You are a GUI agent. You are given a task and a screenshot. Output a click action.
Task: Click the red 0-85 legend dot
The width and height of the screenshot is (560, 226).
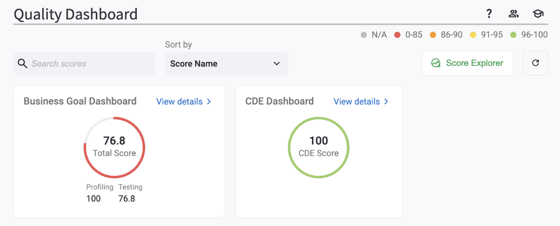point(397,35)
